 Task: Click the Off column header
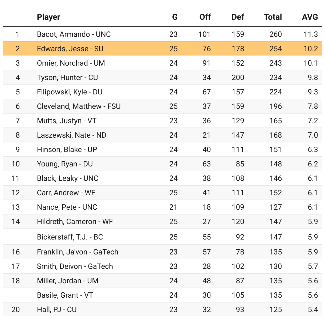(x=205, y=17)
